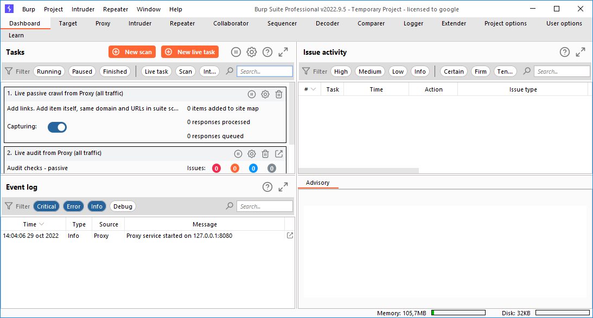Click the Issue activity Filter funnel icon
The height and width of the screenshot is (318, 593).
tap(306, 71)
